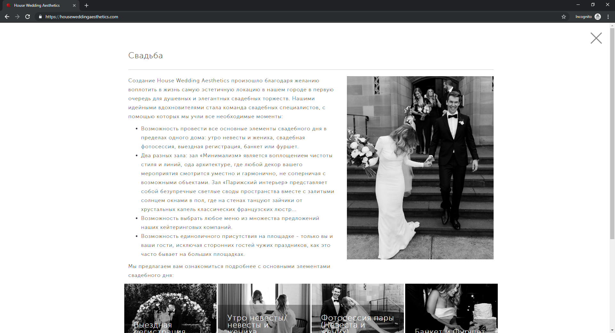The height and width of the screenshot is (333, 615).
Task: Select the House Wedding Aesthetics tab
Action: [x=37, y=5]
